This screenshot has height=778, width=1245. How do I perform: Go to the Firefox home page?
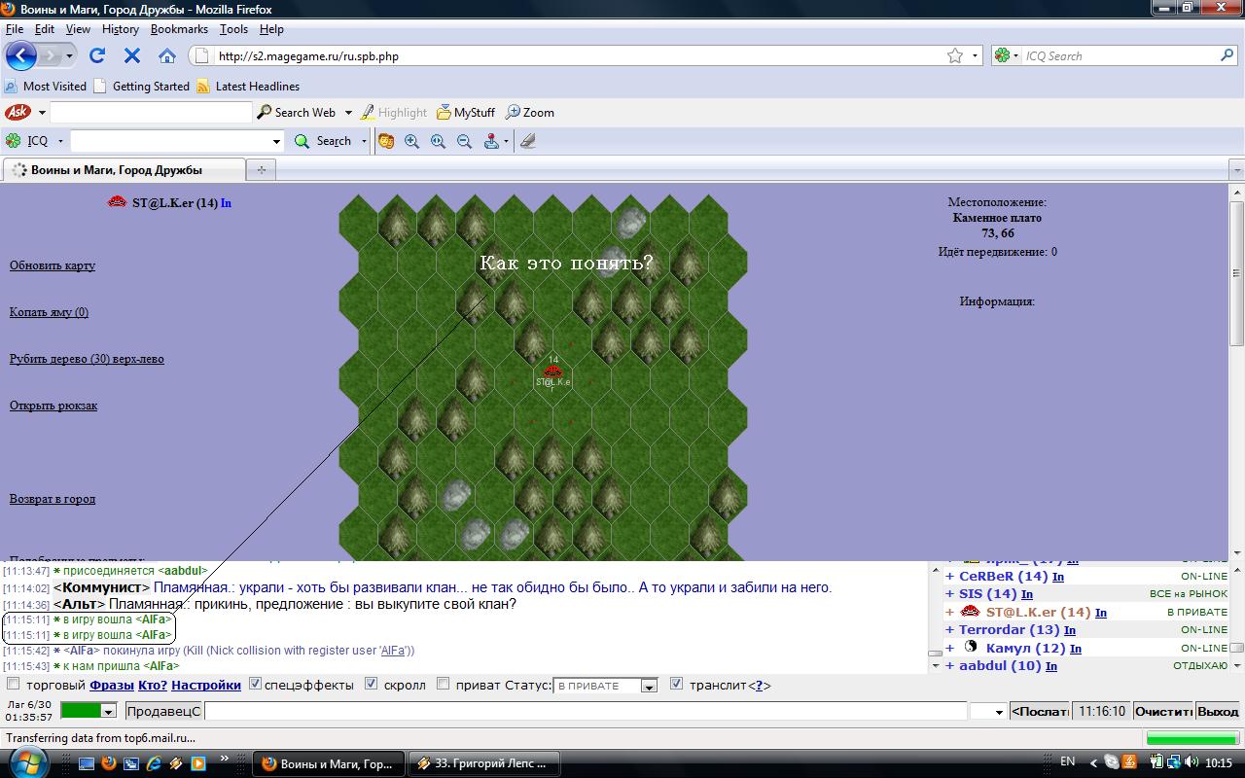click(167, 55)
